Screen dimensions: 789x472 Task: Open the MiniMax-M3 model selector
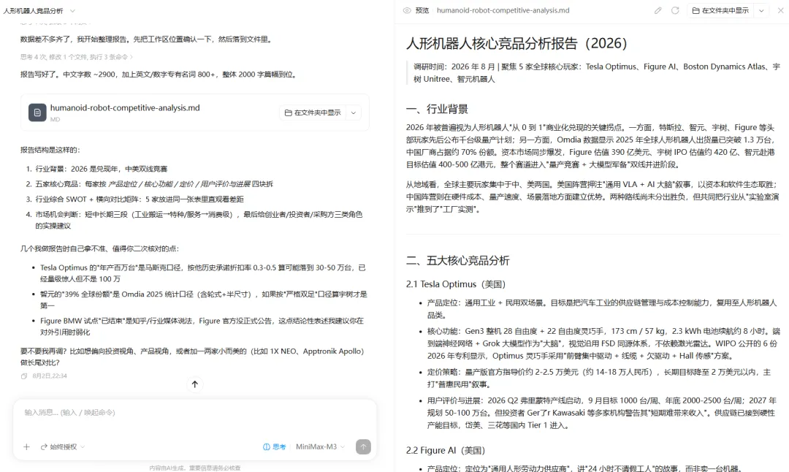tap(321, 447)
